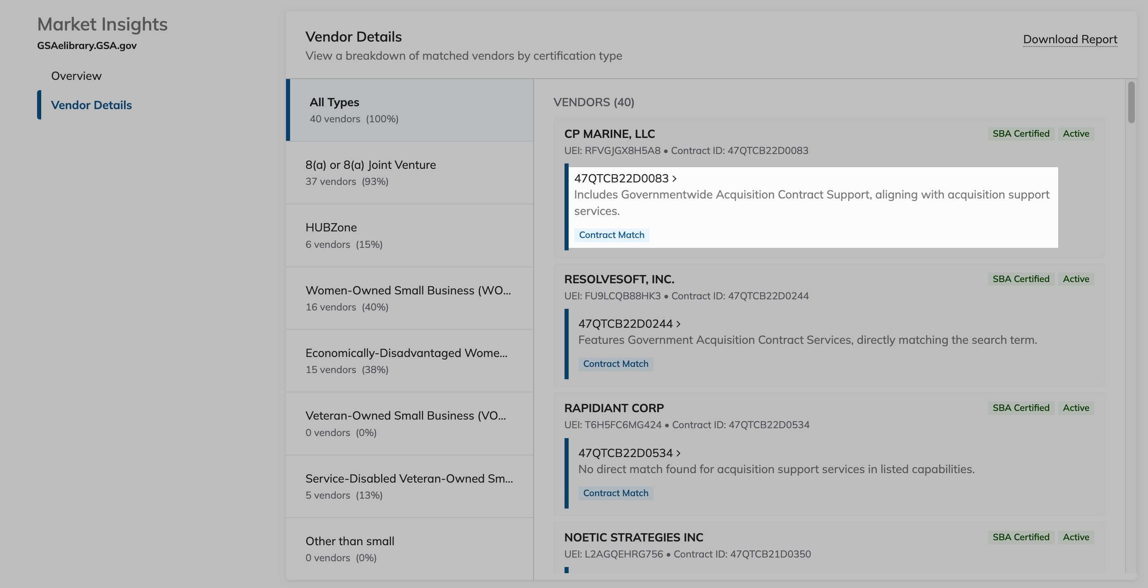This screenshot has height=588, width=1148.
Task: Click SBA Certified badge for NOETIC STRATEGIES
Action: 1021,537
